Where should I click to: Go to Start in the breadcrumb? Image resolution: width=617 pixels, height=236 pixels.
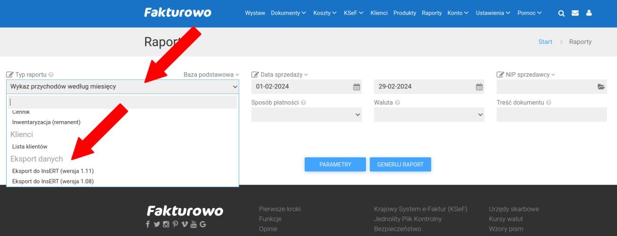coord(545,42)
